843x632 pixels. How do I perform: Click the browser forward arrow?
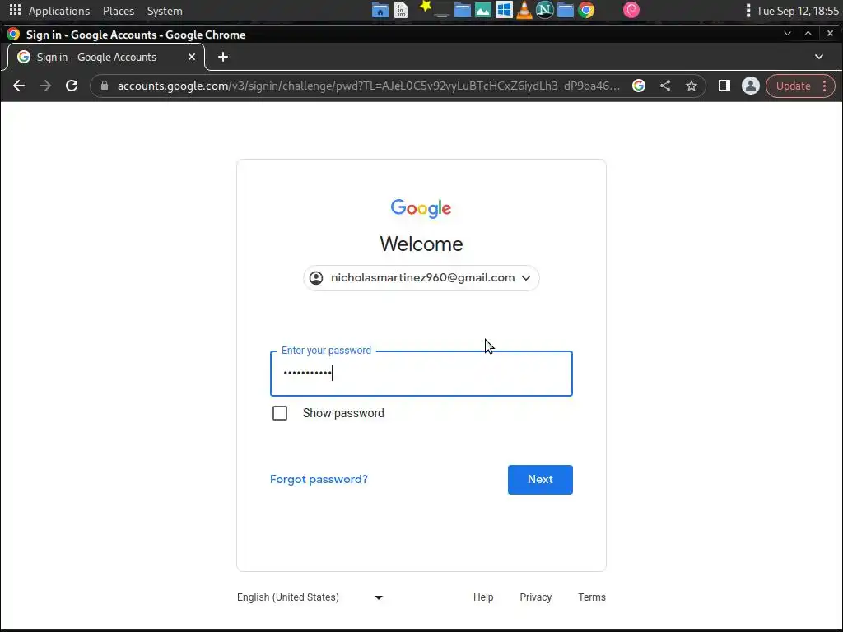45,86
